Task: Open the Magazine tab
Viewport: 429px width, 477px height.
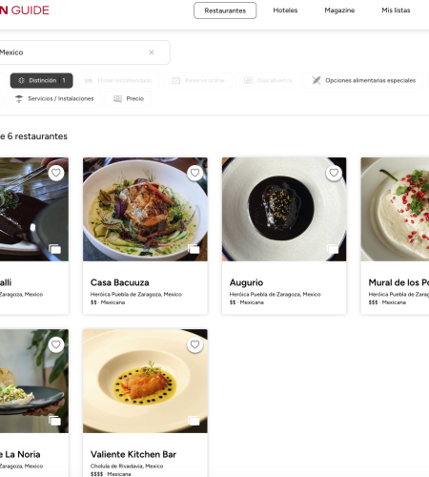Action: pos(339,10)
